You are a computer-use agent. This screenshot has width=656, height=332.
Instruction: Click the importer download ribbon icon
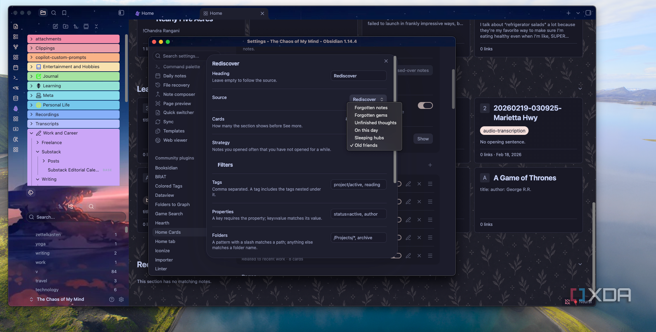tap(16, 129)
